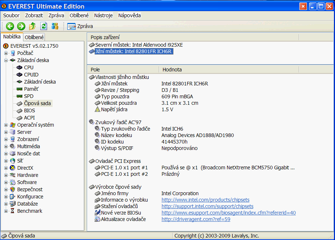Switch to the Oblíbené tab

[35, 37]
